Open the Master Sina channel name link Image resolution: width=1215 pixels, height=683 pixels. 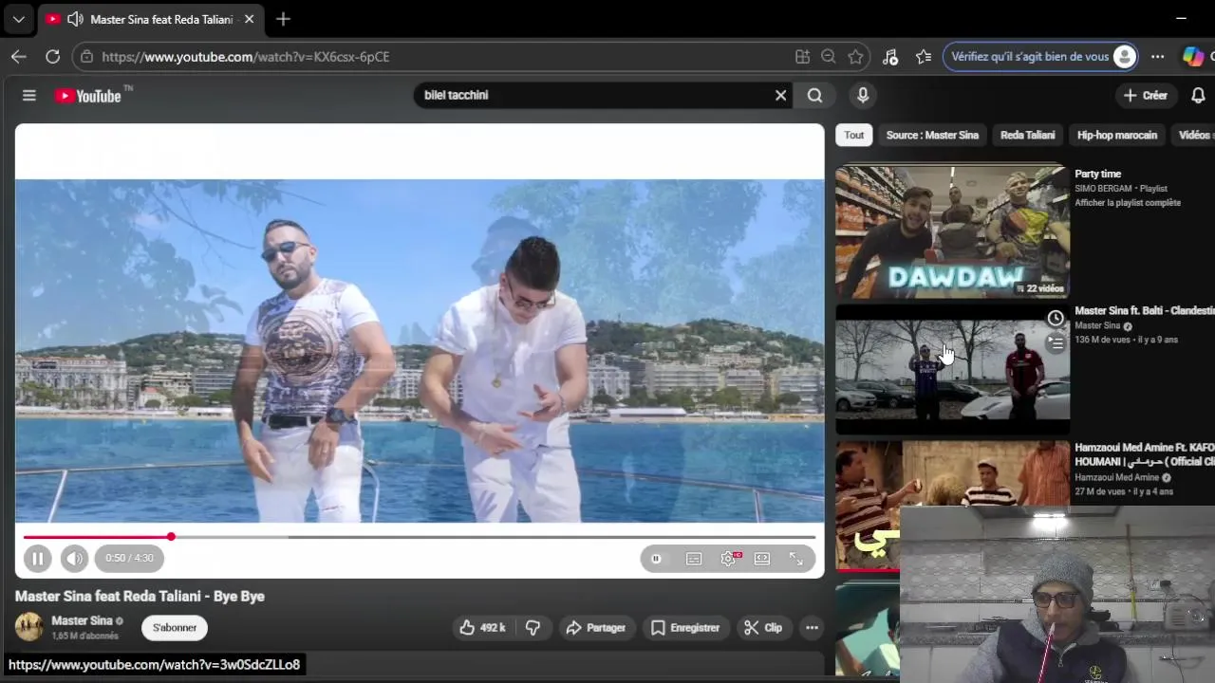82,620
